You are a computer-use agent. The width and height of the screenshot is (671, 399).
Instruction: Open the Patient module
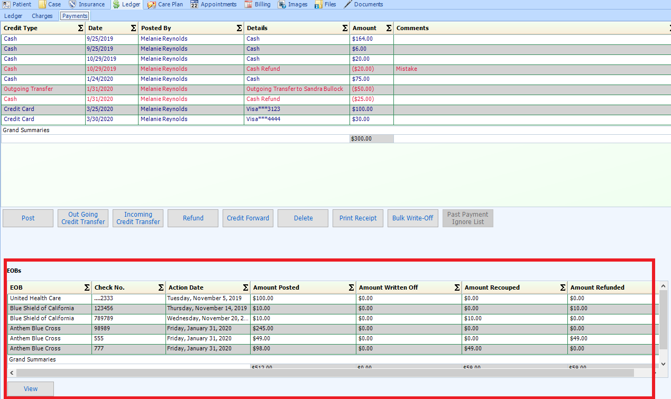click(x=21, y=4)
